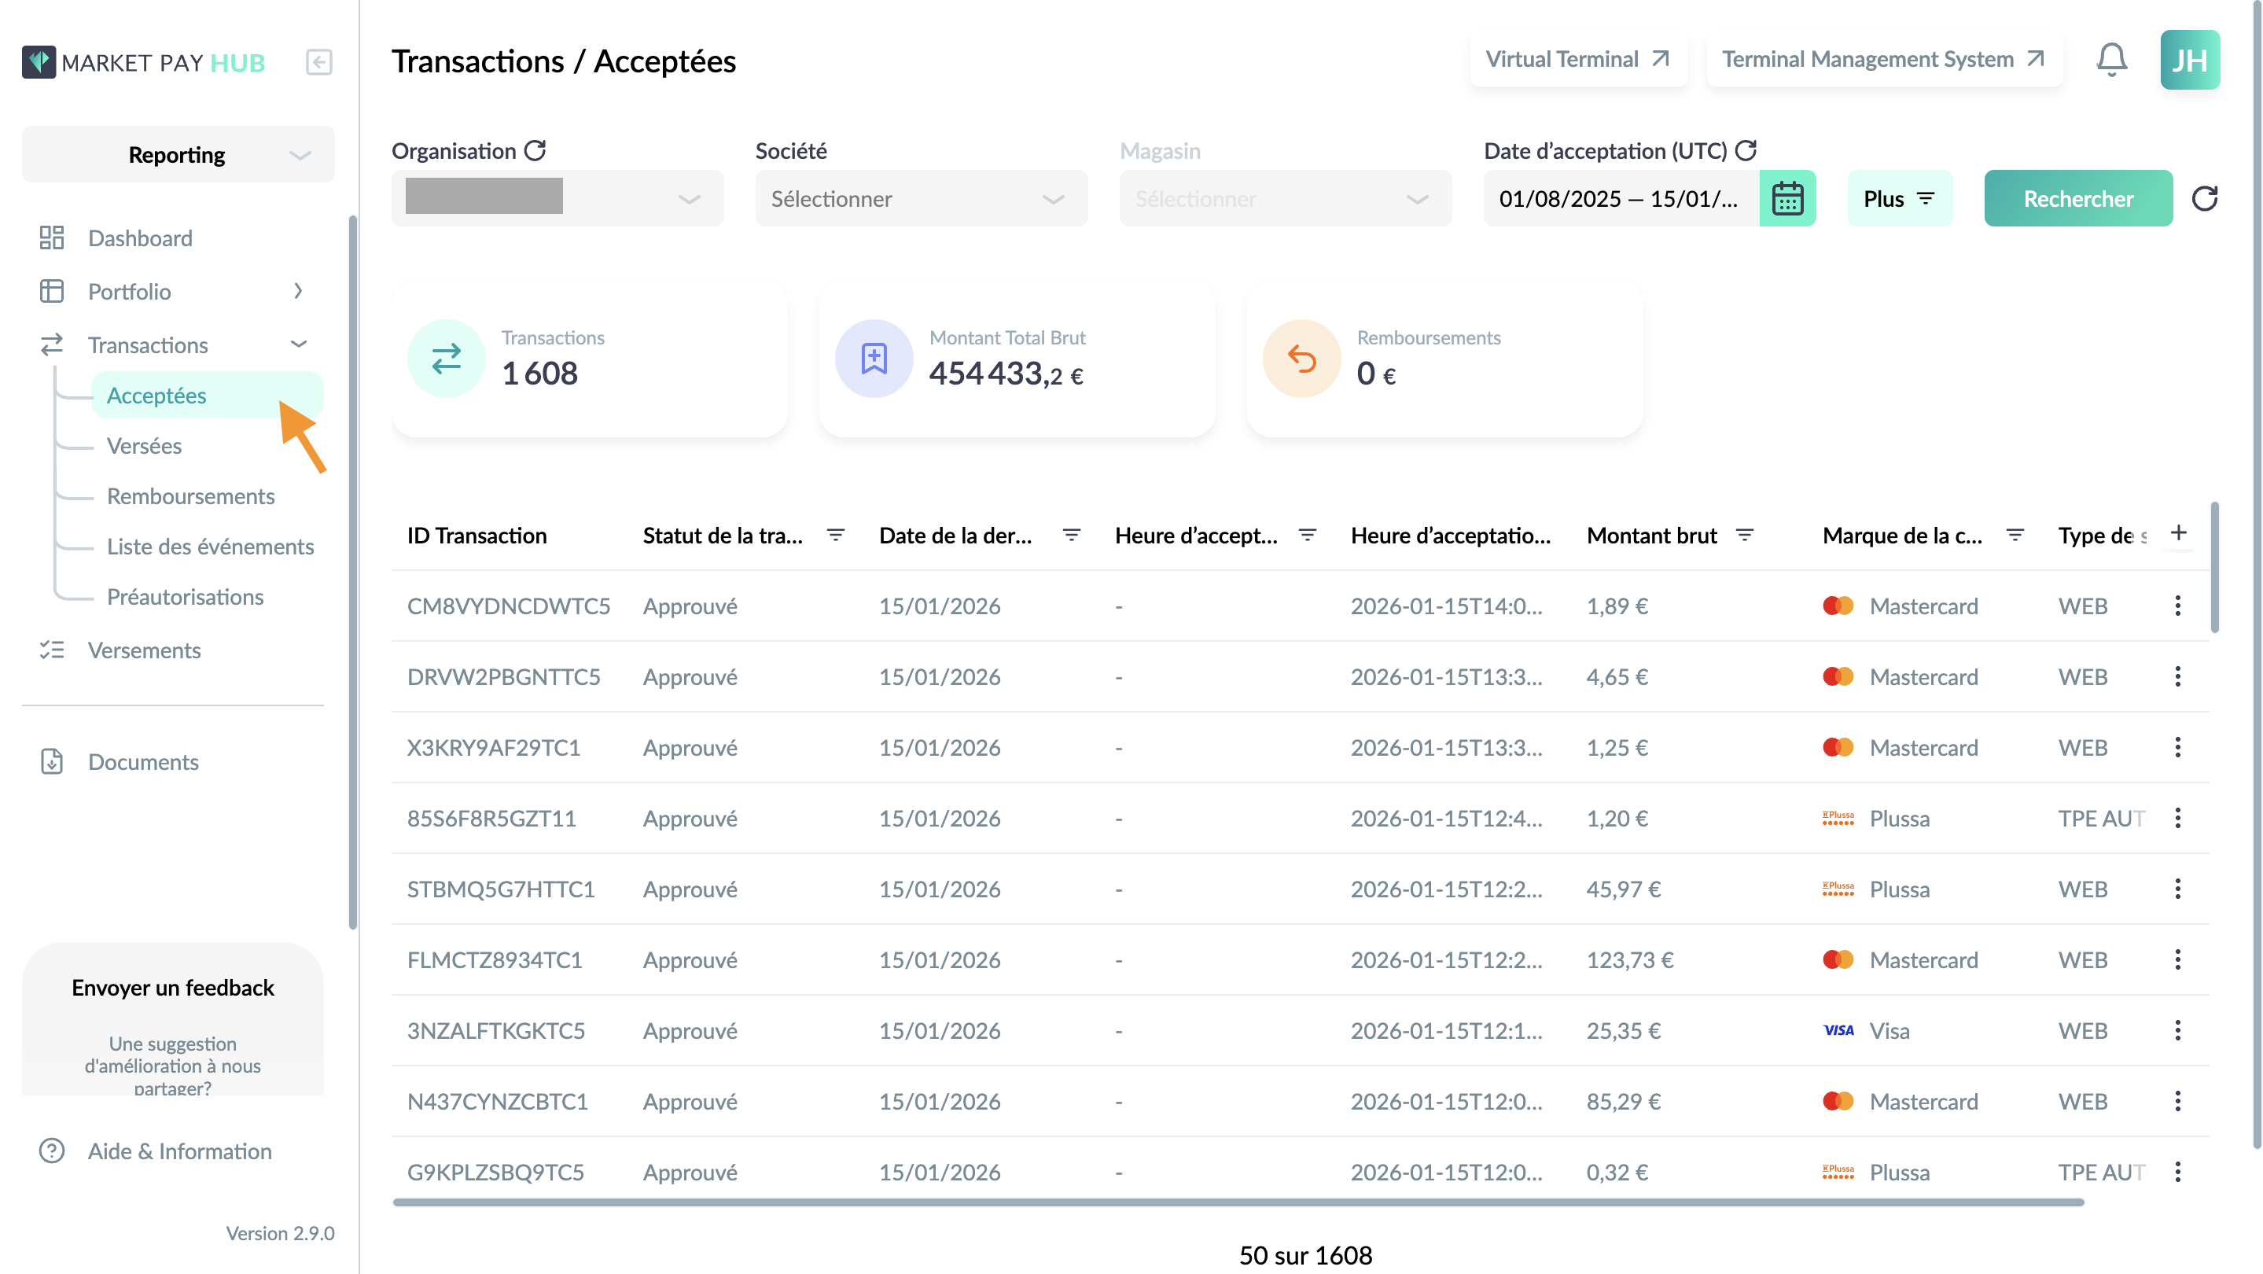2263x1274 pixels.
Task: Open row actions for CM8VYDNCDWTC5
Action: tap(2177, 606)
